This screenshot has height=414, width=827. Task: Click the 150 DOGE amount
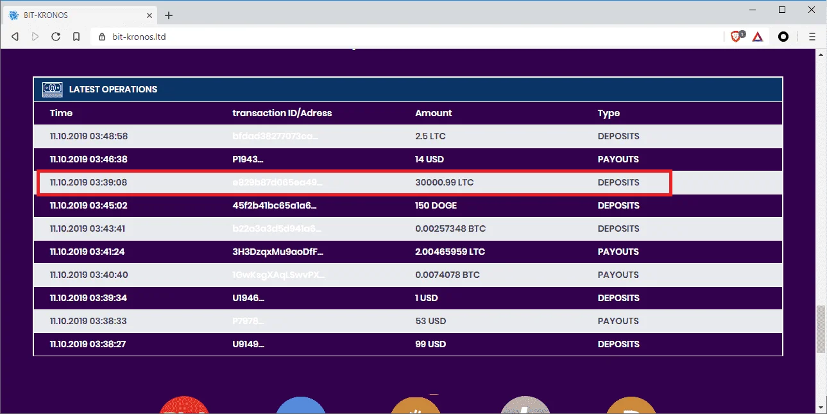pos(436,205)
